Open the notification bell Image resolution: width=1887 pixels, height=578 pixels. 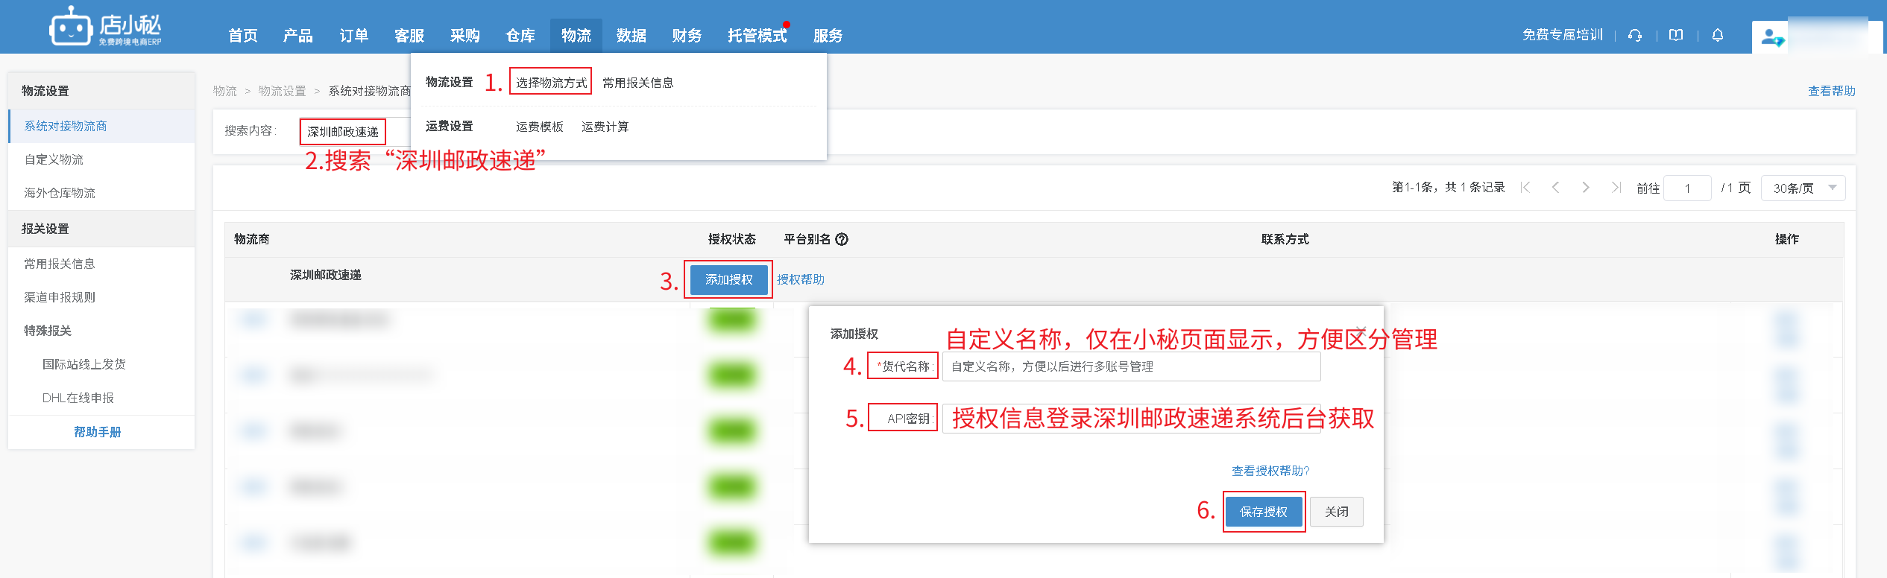[x=1718, y=35]
